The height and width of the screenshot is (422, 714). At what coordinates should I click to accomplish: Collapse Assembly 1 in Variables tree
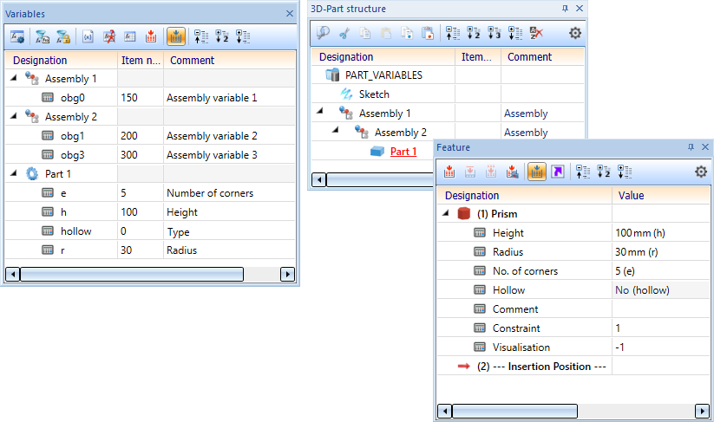tap(14, 78)
